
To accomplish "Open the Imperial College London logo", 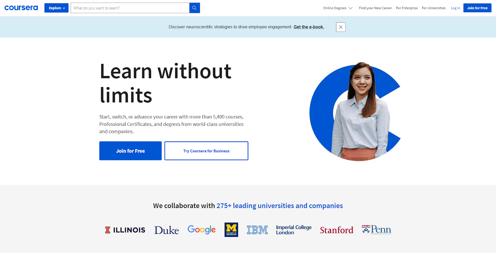I will (294, 230).
